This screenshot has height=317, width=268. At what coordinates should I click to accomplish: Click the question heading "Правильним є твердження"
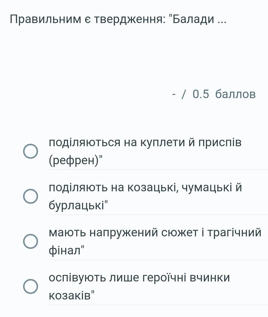(x=87, y=19)
